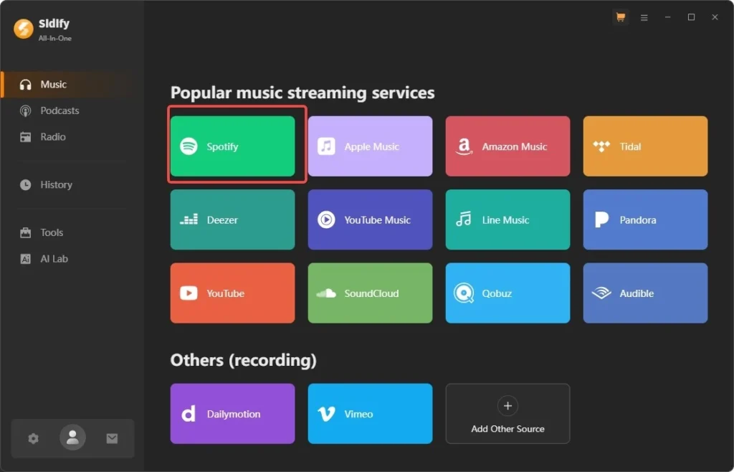Select Pandora streaming service
Image resolution: width=734 pixels, height=472 pixels.
pos(645,220)
